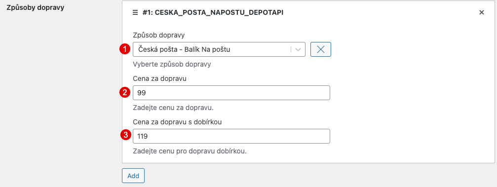Remove the CESKA_POSTA_NAPOSTU_DEPOTAPI panel with the X
The width and height of the screenshot is (497, 187).
[482, 12]
